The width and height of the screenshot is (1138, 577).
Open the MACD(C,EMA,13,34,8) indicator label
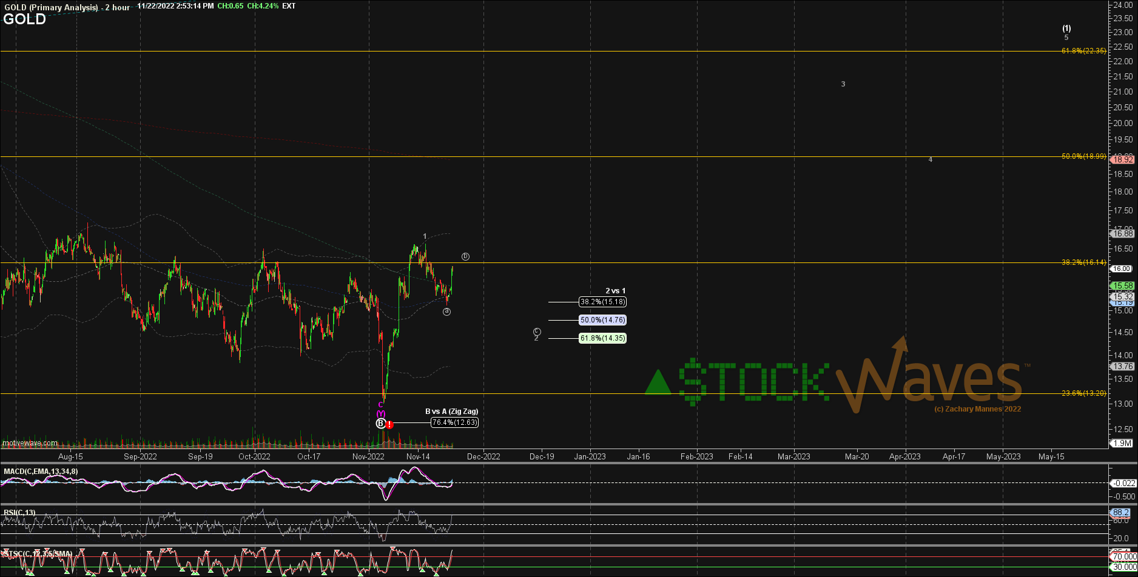tap(41, 472)
